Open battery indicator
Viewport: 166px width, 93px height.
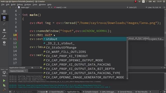[150, 2]
